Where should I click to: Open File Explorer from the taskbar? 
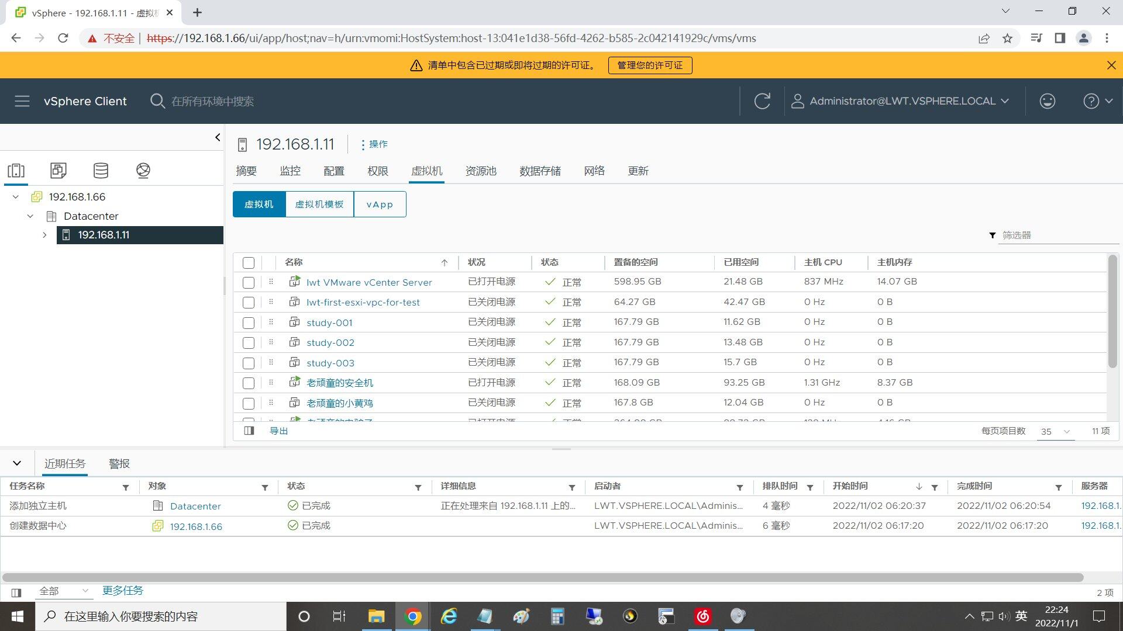tap(376, 616)
